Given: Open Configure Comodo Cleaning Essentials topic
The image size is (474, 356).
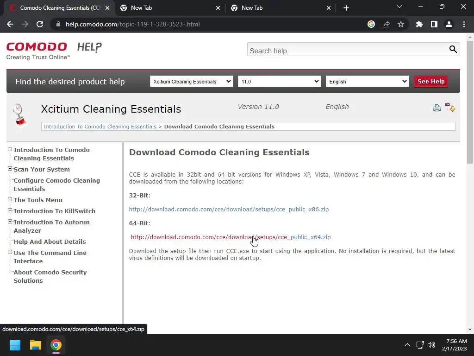Looking at the screenshot, I should tap(57, 184).
